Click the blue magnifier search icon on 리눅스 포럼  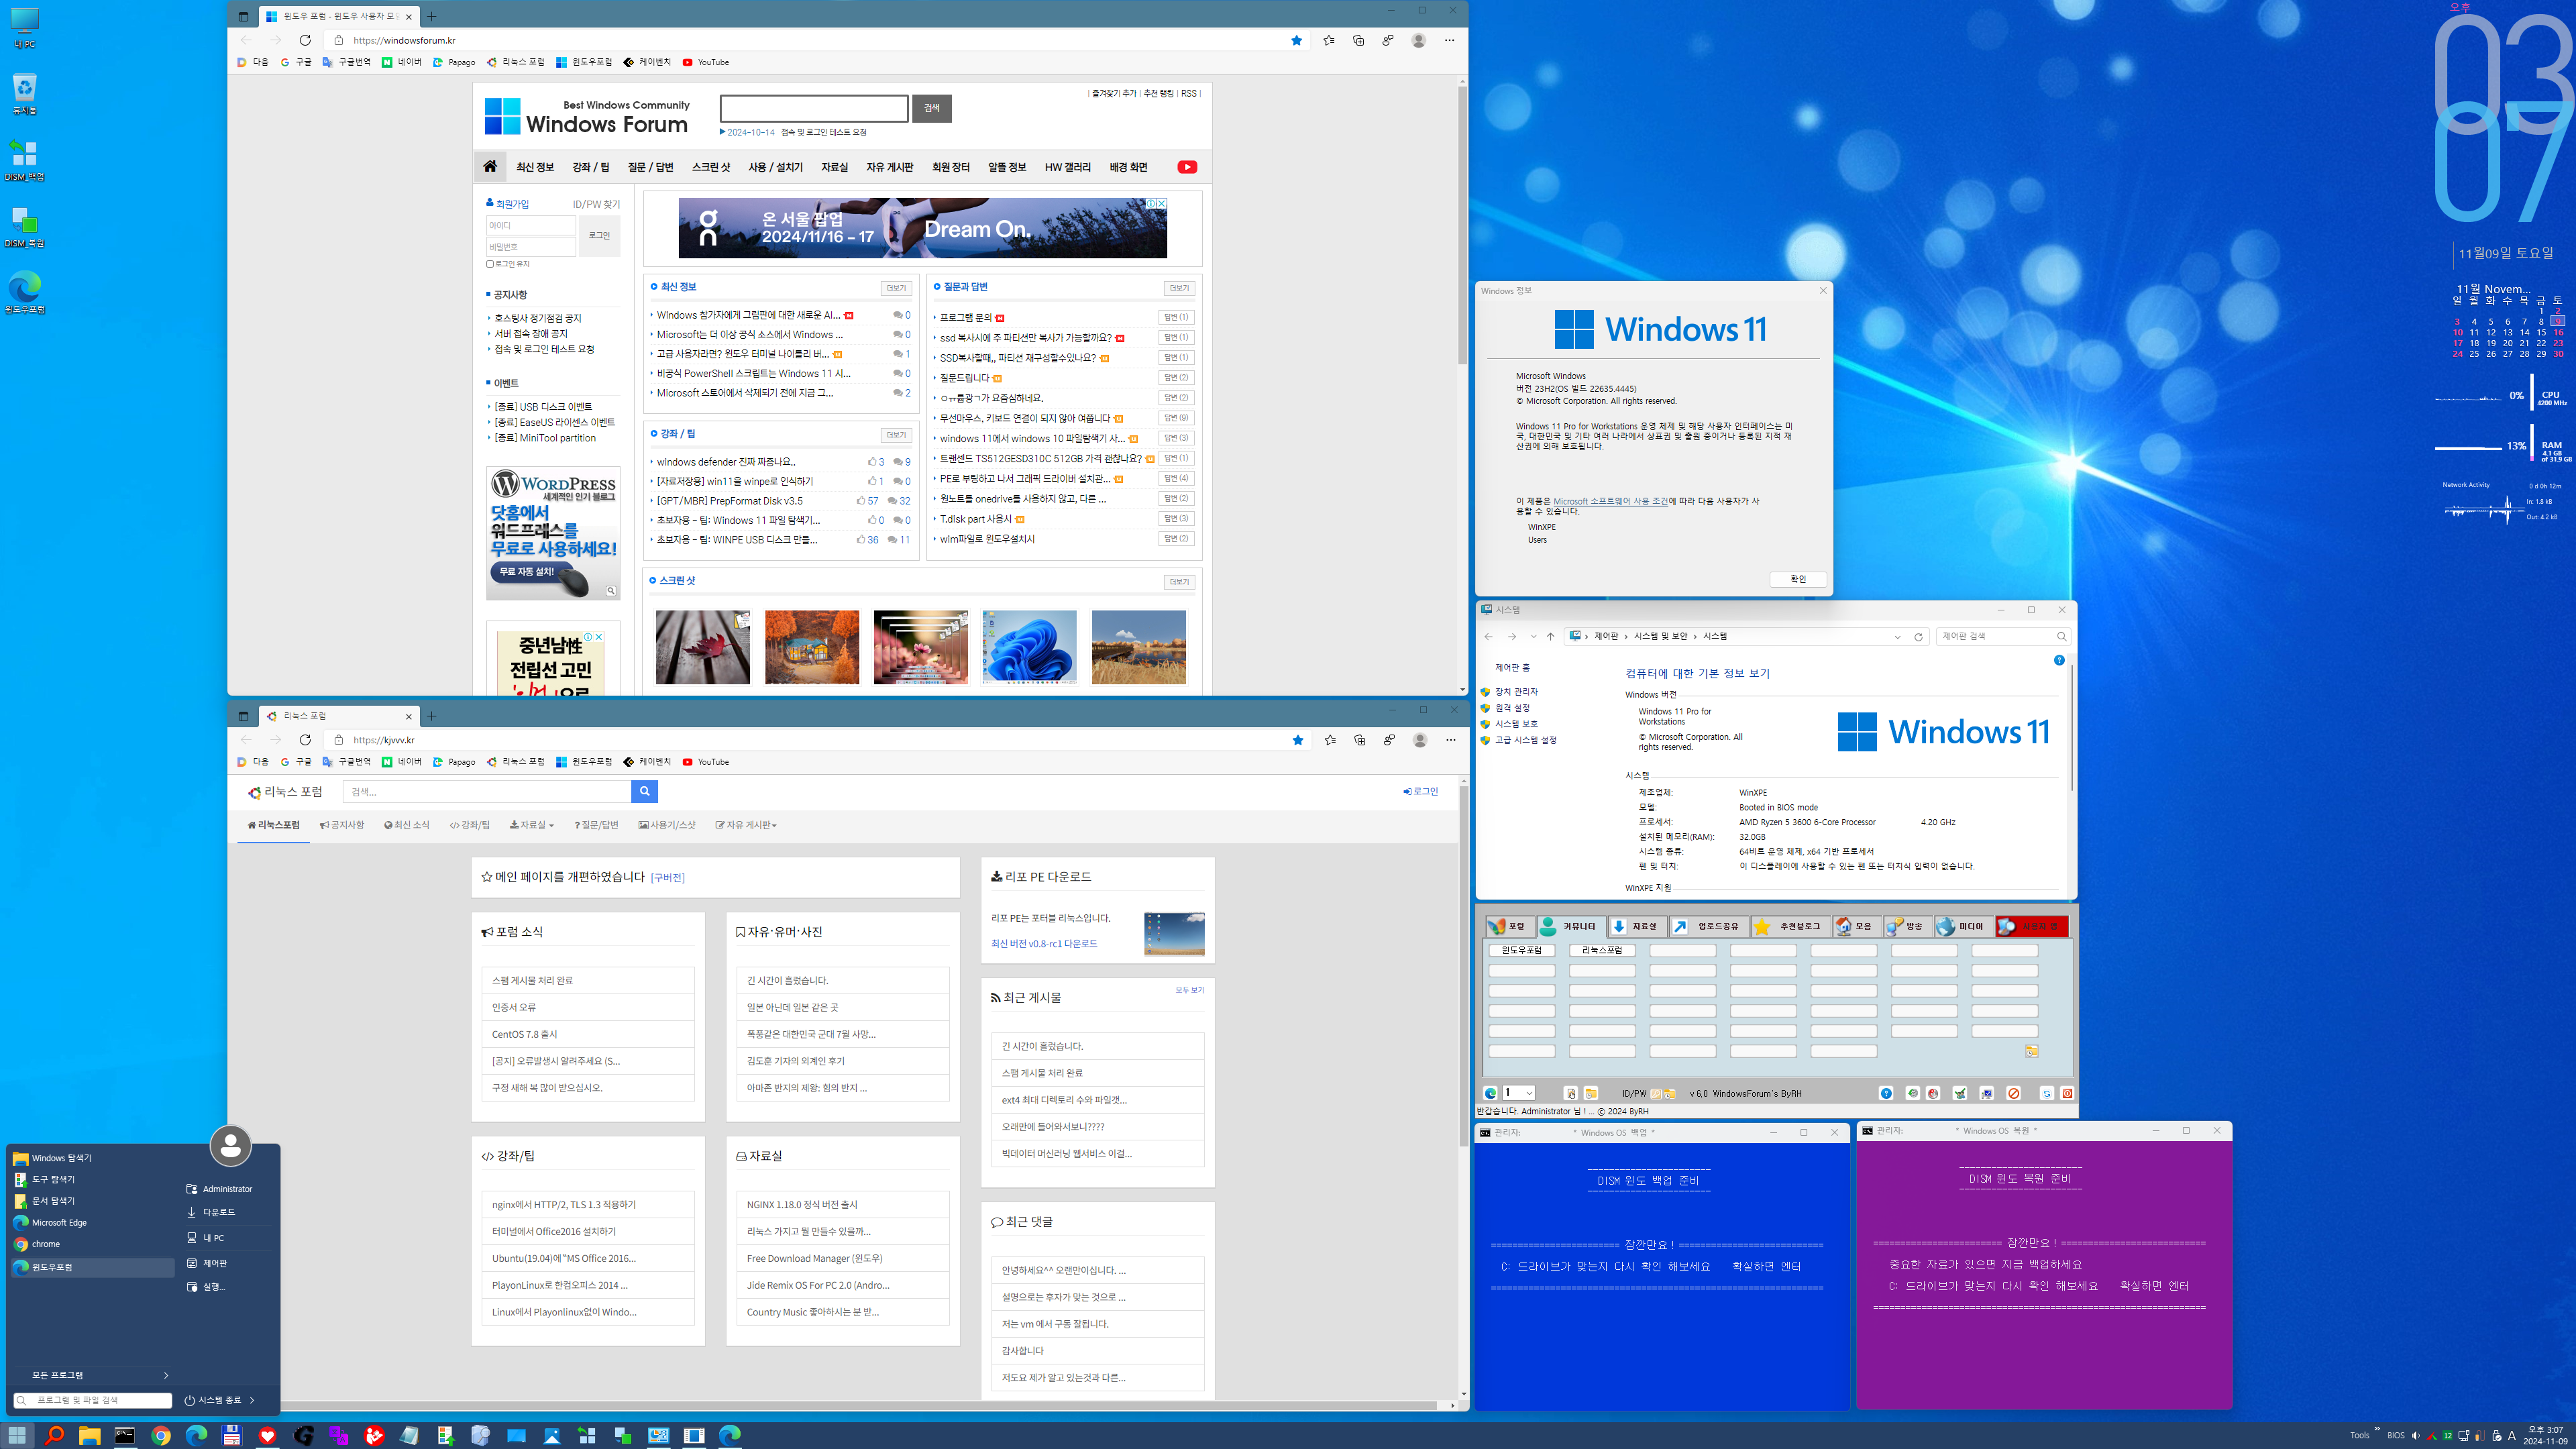click(645, 791)
